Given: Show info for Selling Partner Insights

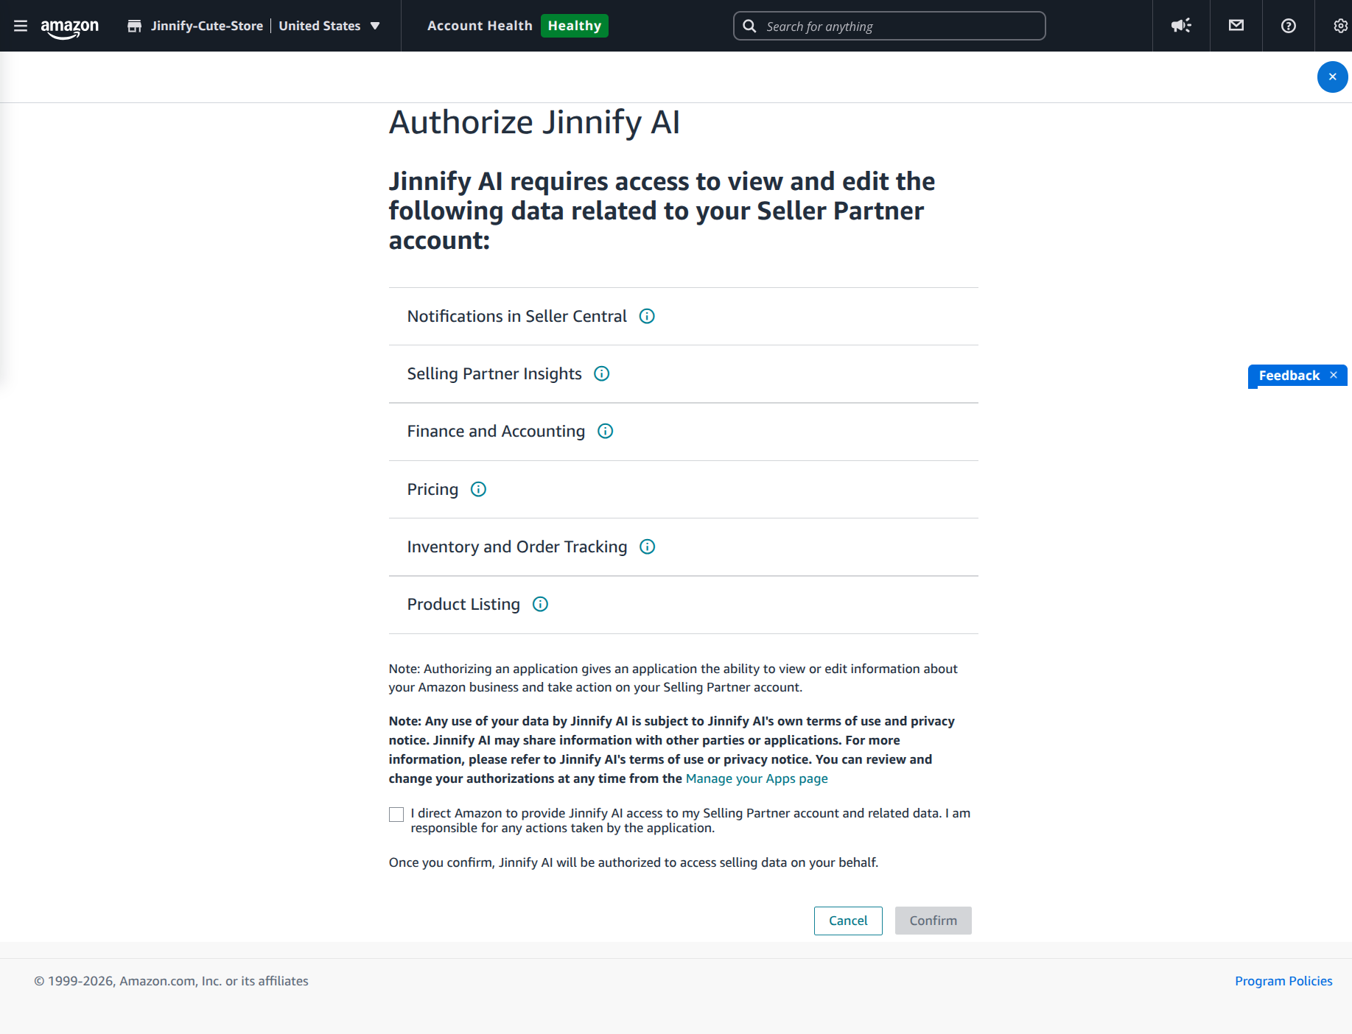Looking at the screenshot, I should coord(602,373).
